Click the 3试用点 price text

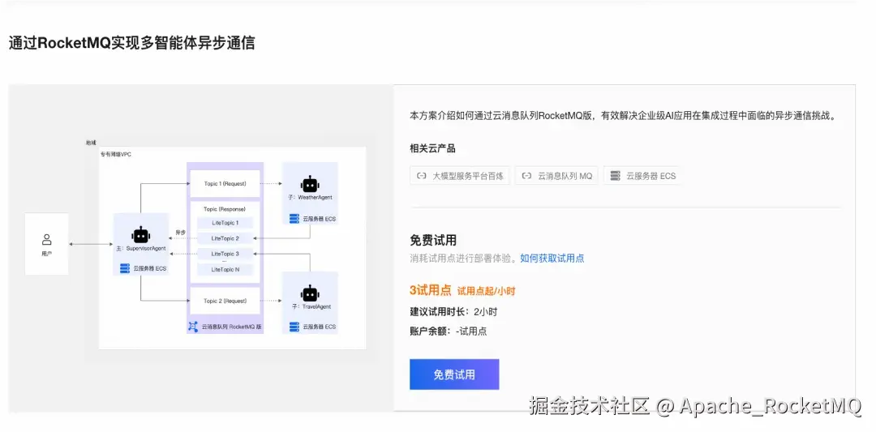click(x=430, y=290)
